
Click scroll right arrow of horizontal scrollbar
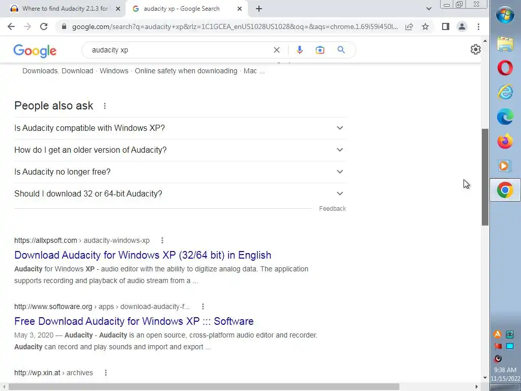coord(477,387)
